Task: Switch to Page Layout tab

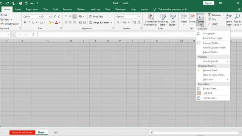Action: (32, 9)
